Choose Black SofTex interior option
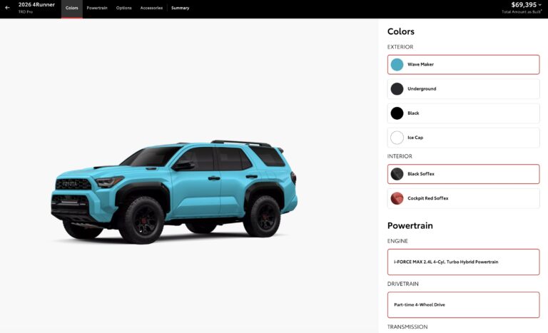 click(x=463, y=174)
